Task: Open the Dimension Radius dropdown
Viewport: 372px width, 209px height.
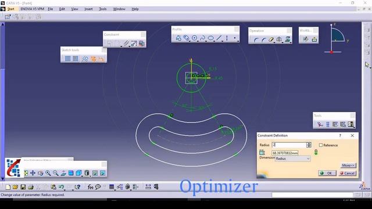Action: click(292, 158)
